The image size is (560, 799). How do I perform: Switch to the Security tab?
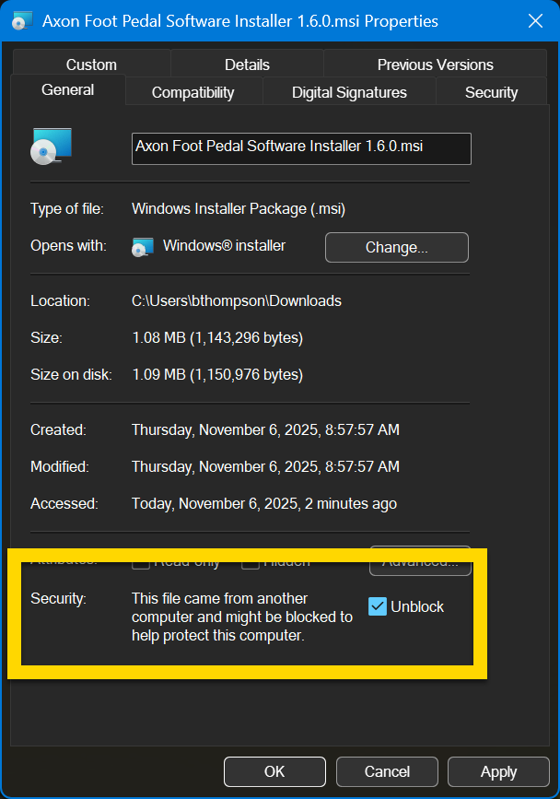point(491,92)
